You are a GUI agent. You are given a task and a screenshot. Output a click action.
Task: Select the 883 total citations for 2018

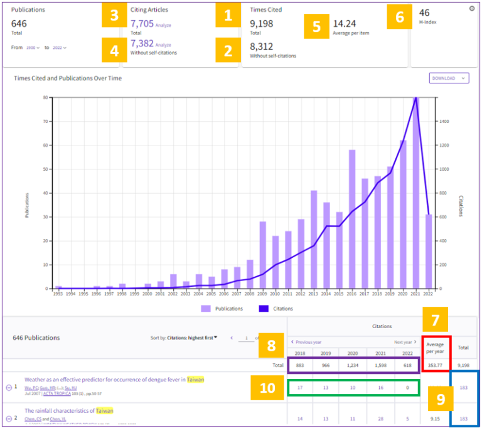pyautogui.click(x=300, y=365)
